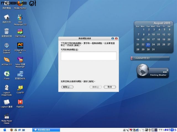Launch Yahoo! Messenger desktop icon
This screenshot has height=132, width=177.
(20, 62)
